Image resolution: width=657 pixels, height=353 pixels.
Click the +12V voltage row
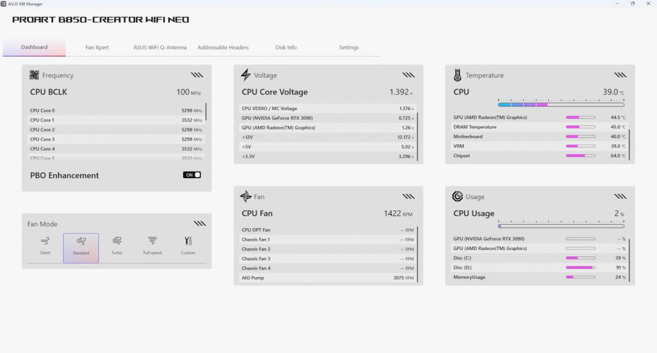click(328, 137)
